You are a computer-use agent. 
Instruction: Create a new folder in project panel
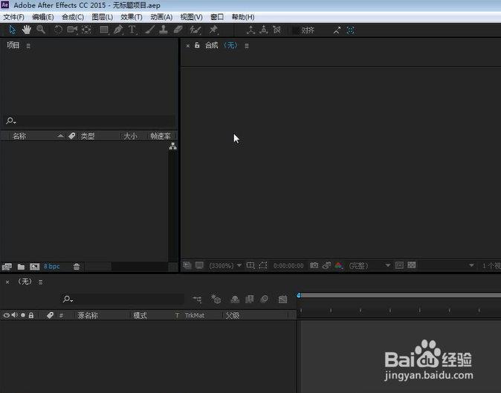click(21, 267)
